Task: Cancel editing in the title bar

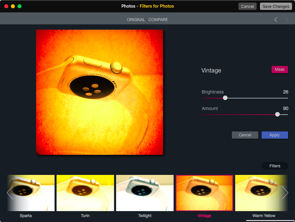Action: tap(247, 6)
